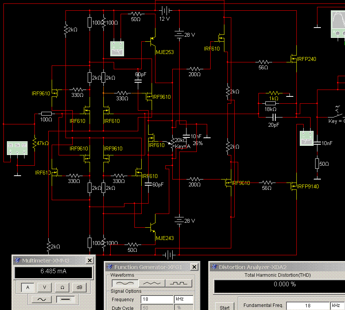Open the oscilloscope instrument icon in the corner

click(338, 24)
